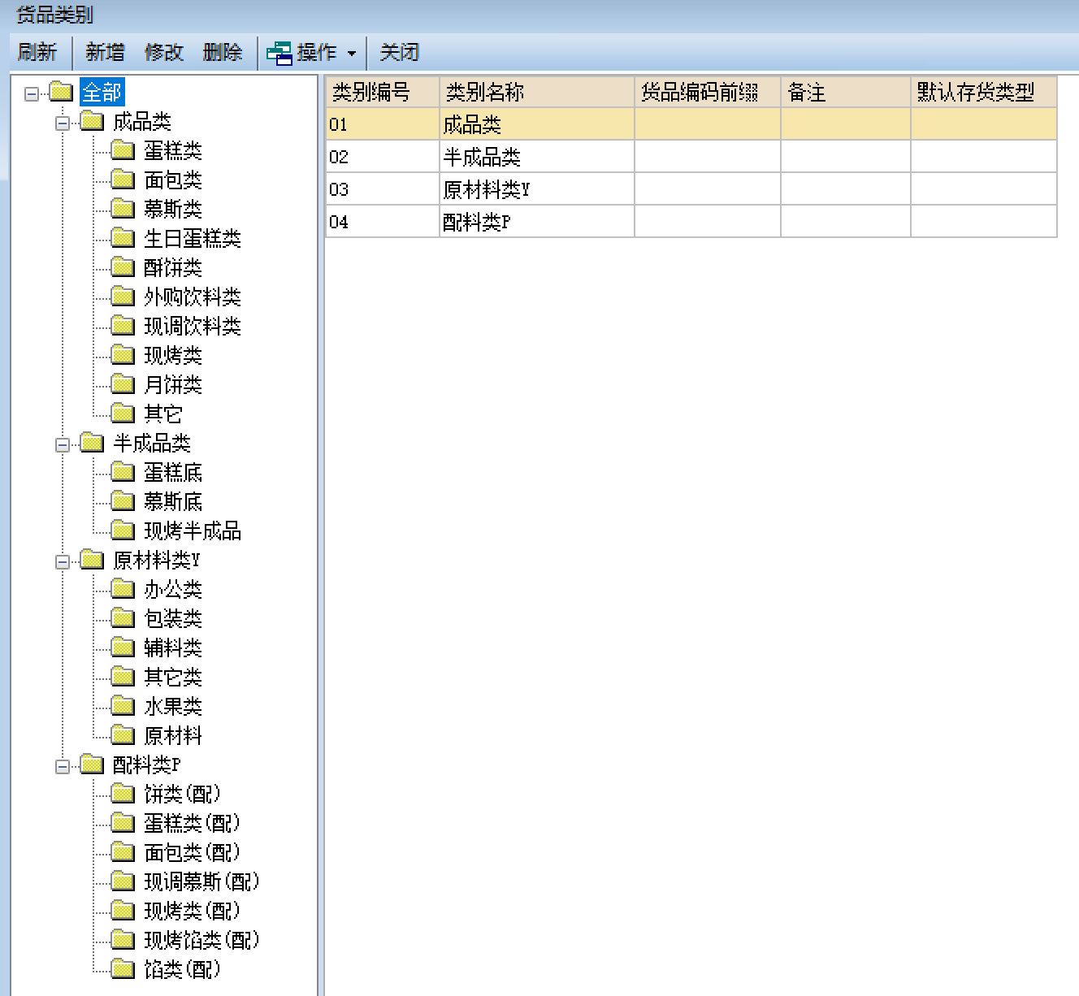Click the folder icon of 包装类
This screenshot has width=1079, height=996.
pos(123,618)
